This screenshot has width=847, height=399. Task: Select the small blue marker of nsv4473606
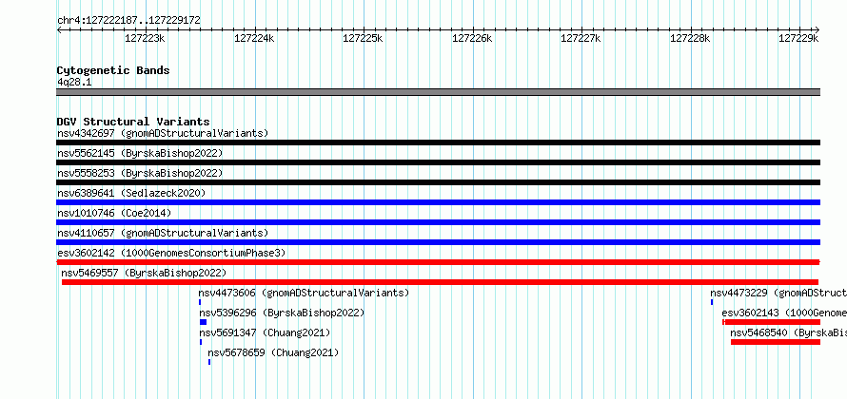(200, 302)
